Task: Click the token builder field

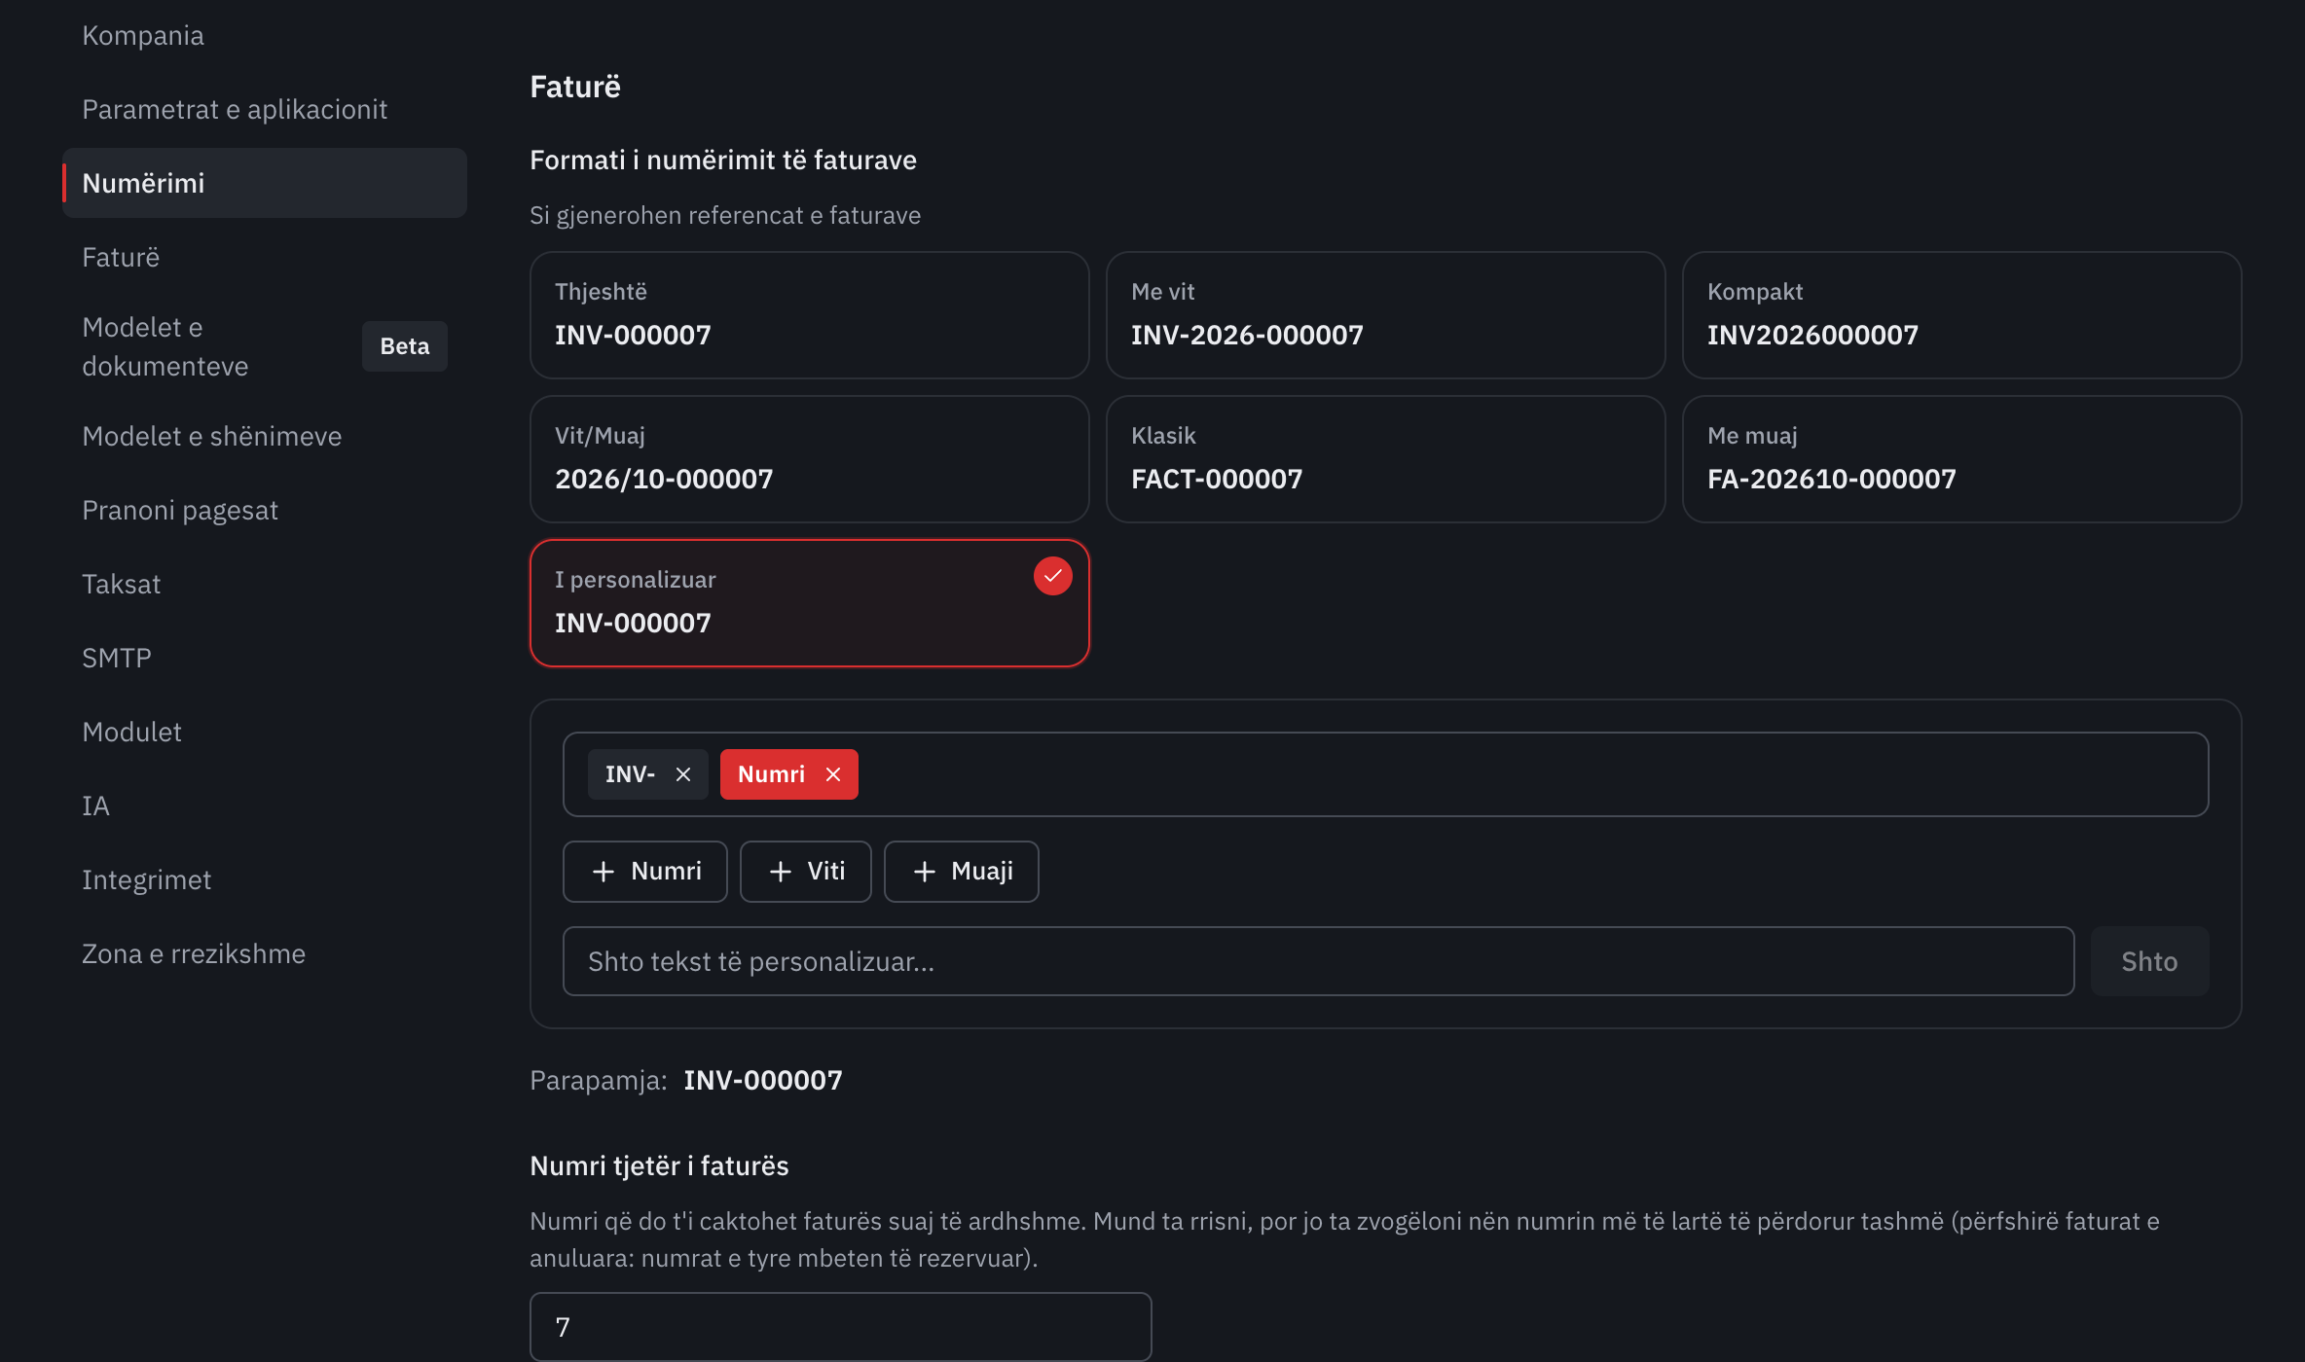Action: tap(1385, 774)
